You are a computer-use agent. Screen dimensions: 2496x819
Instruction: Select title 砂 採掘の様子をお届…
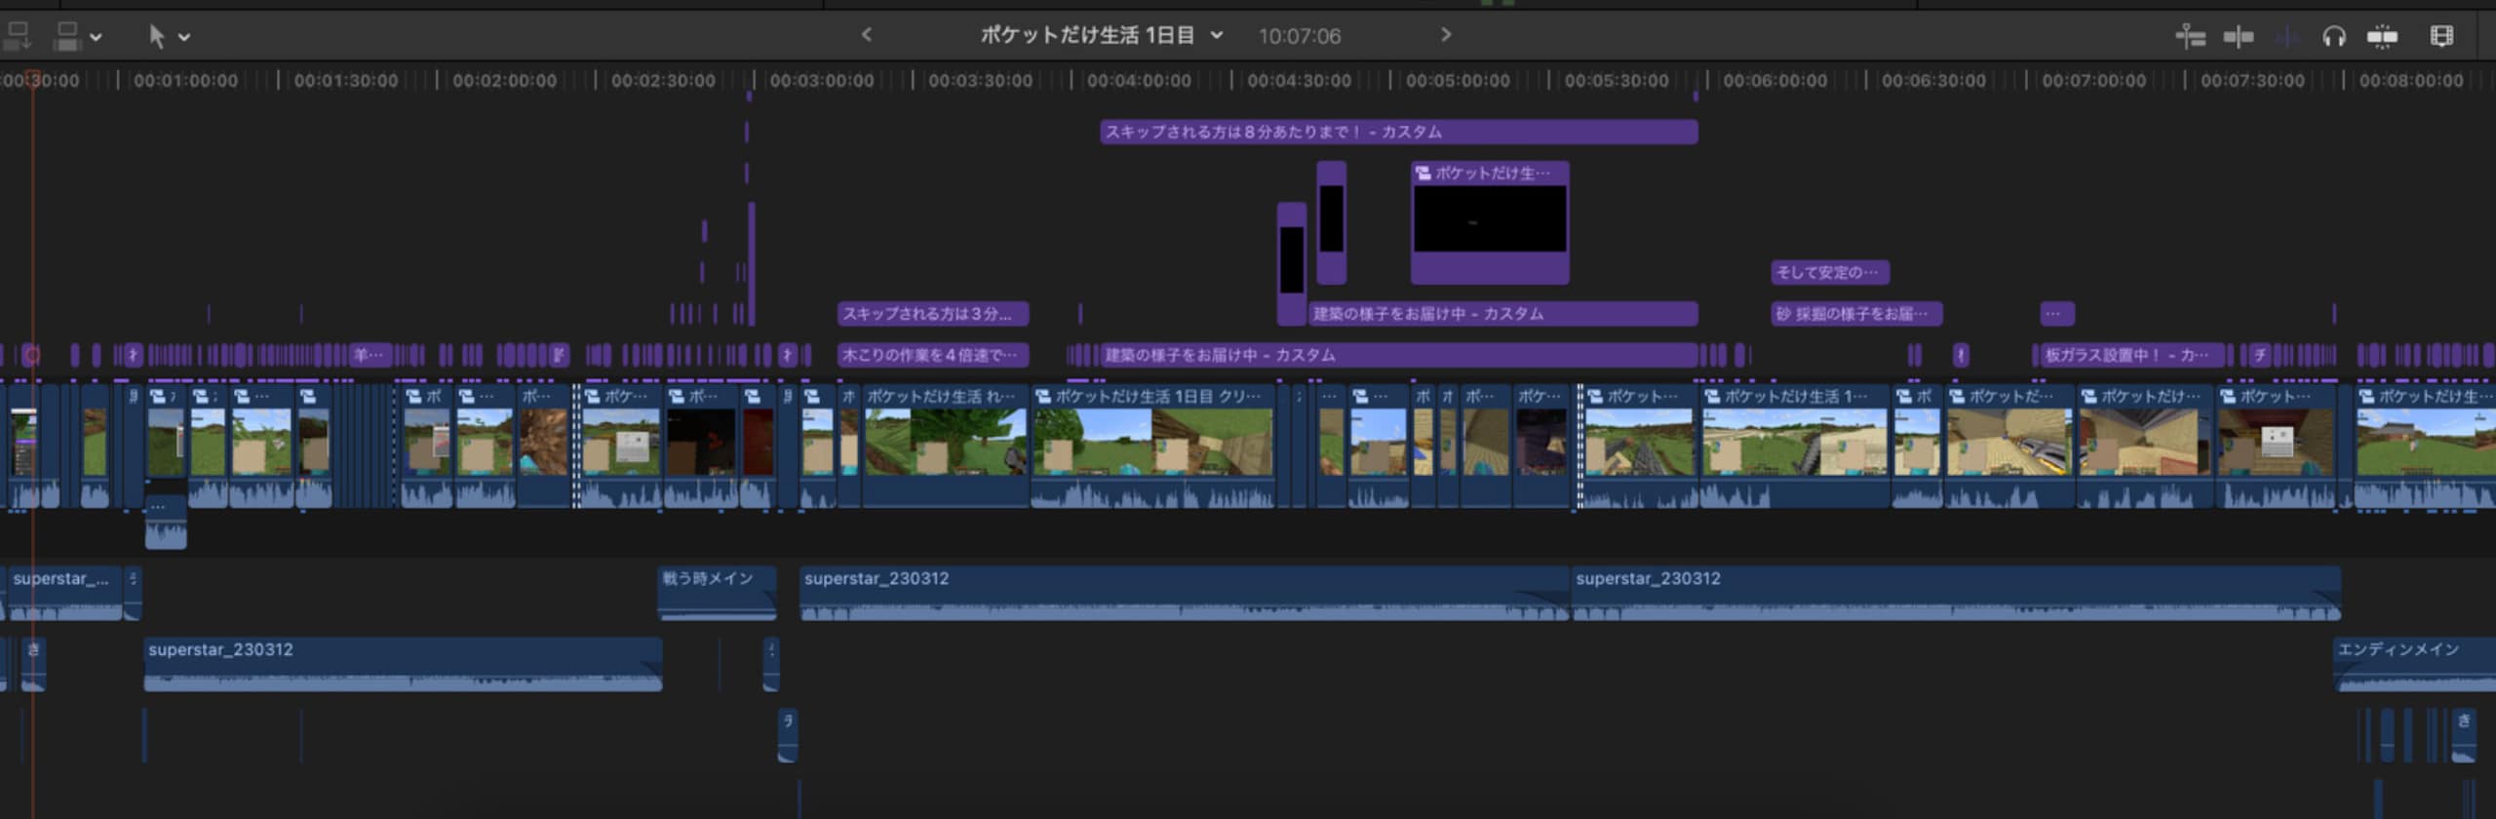[1856, 314]
